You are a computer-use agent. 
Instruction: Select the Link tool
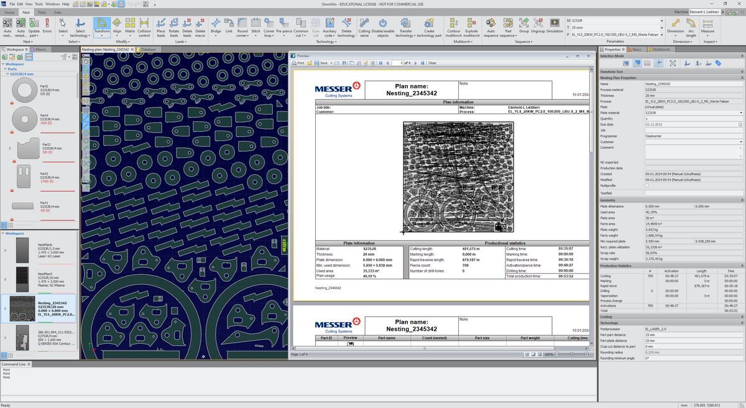point(229,25)
